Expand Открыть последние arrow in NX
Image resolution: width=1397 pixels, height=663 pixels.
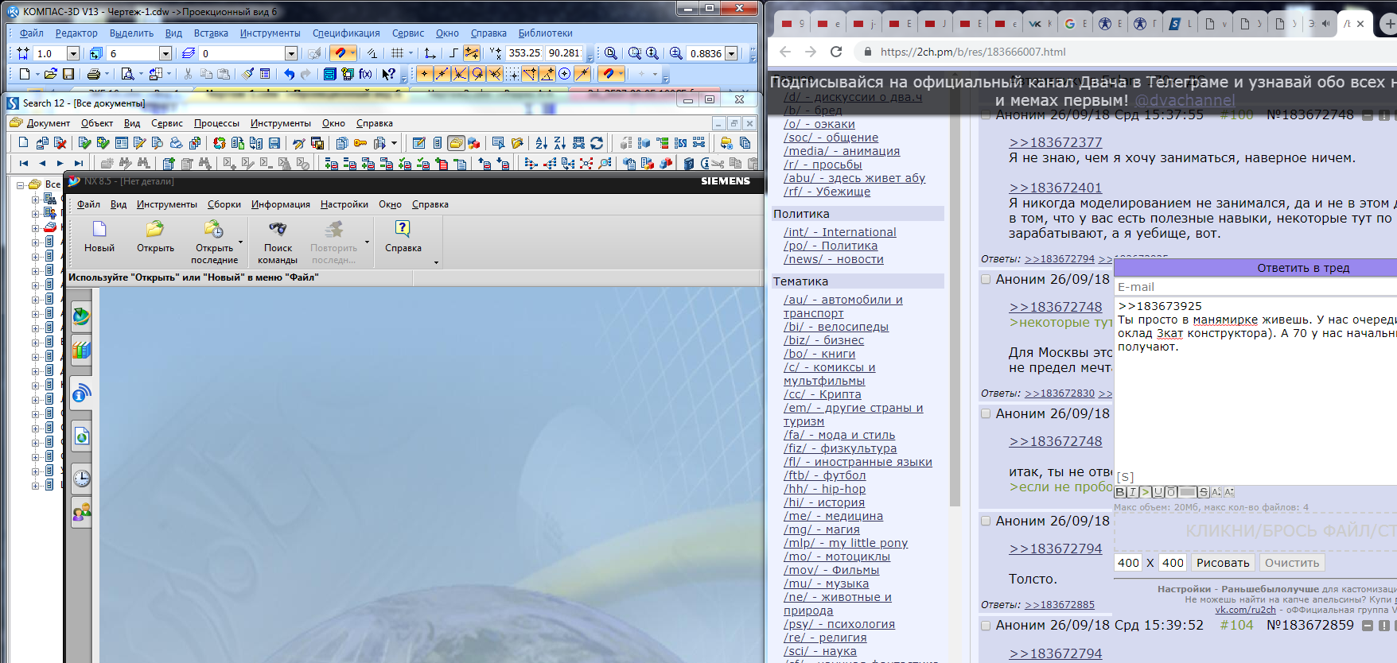tap(240, 242)
